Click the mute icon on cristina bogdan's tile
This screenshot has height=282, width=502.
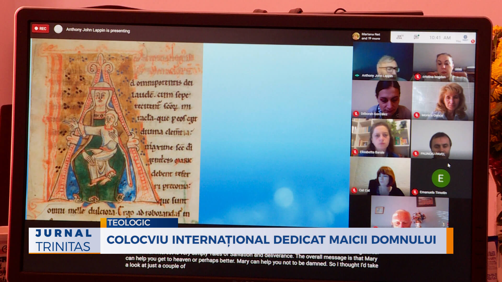click(x=418, y=77)
